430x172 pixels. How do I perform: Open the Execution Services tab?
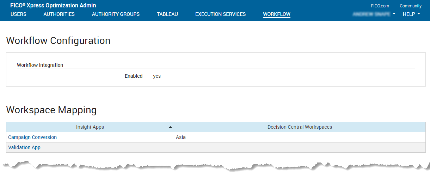click(220, 14)
